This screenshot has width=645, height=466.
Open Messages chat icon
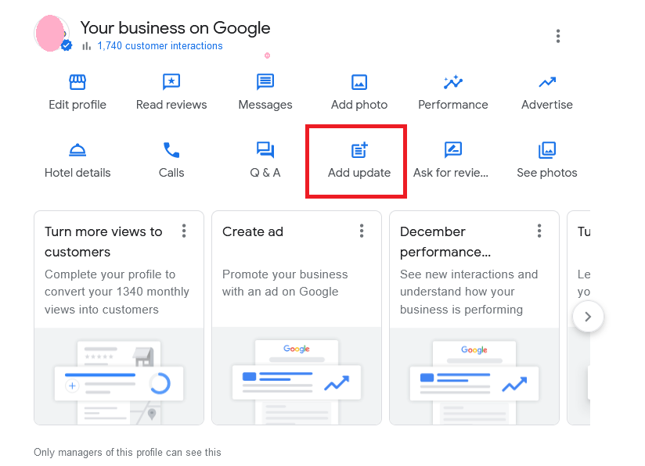[x=265, y=82]
